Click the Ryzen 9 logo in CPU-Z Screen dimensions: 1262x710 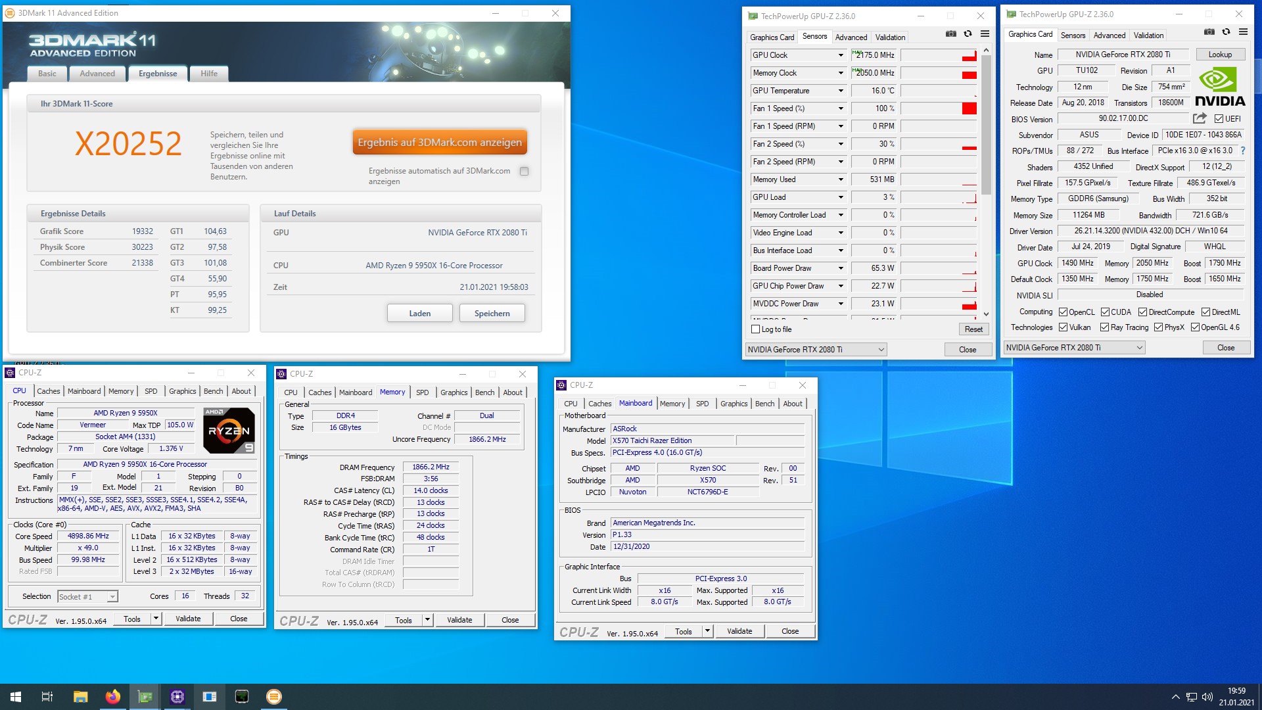point(229,431)
